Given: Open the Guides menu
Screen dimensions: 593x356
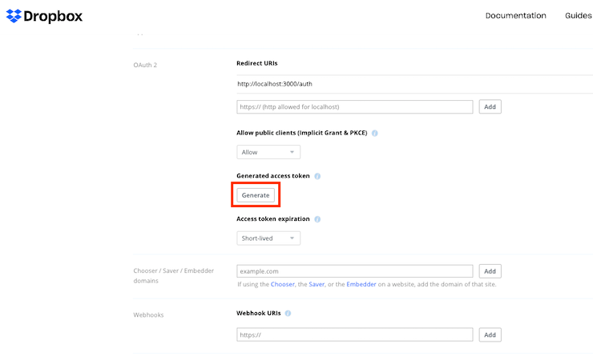Looking at the screenshot, I should (578, 15).
